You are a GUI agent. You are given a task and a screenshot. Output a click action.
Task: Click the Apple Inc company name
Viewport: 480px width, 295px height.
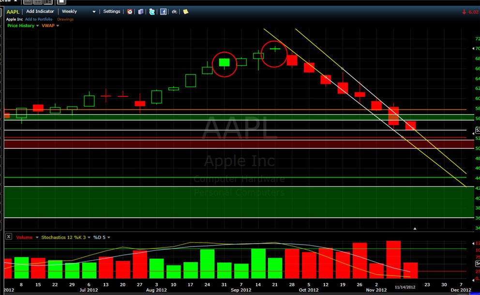(x=15, y=19)
